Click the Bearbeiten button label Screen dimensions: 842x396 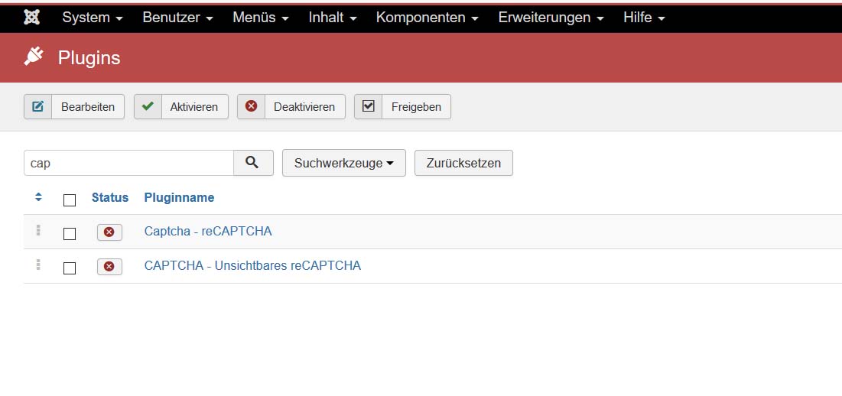[x=88, y=107]
